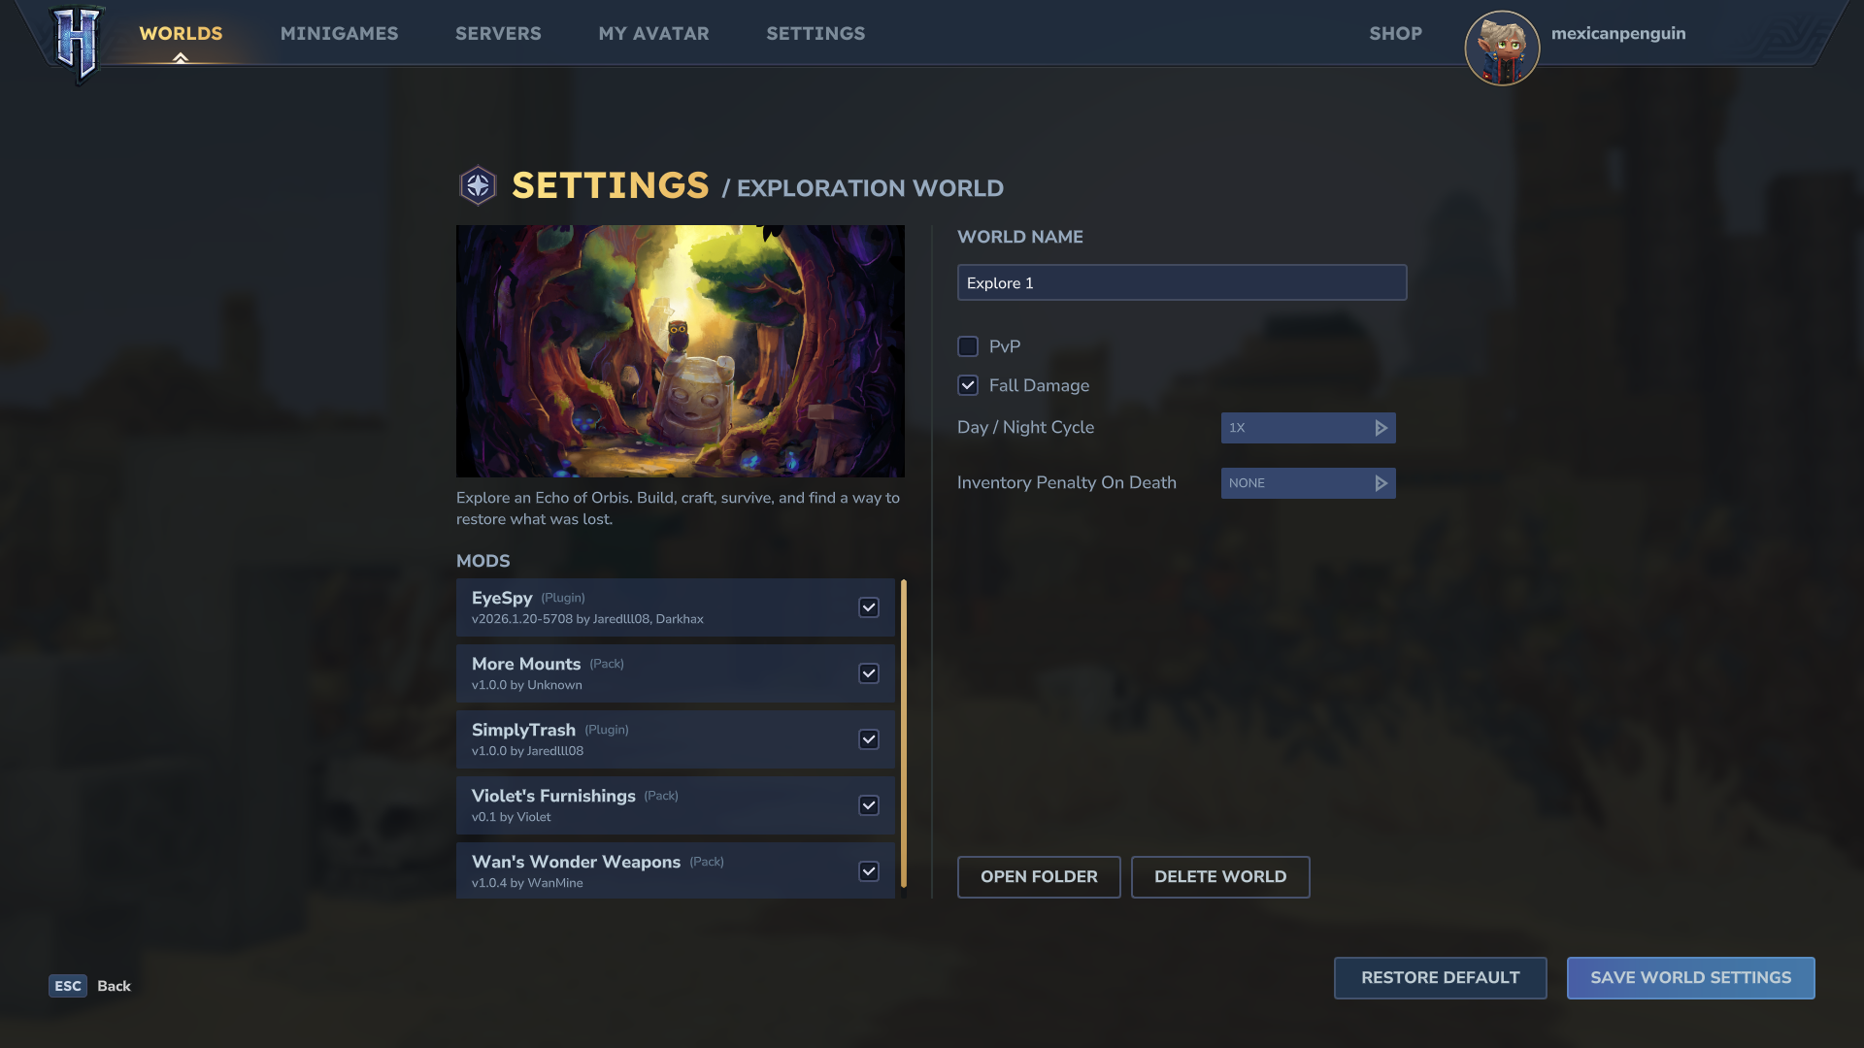Click the Hytale H logo icon
Viewport: 1864px width, 1048px height.
[x=76, y=43]
